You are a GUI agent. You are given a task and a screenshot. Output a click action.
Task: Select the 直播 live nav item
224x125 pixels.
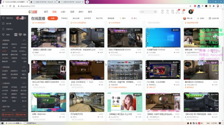(54, 12)
